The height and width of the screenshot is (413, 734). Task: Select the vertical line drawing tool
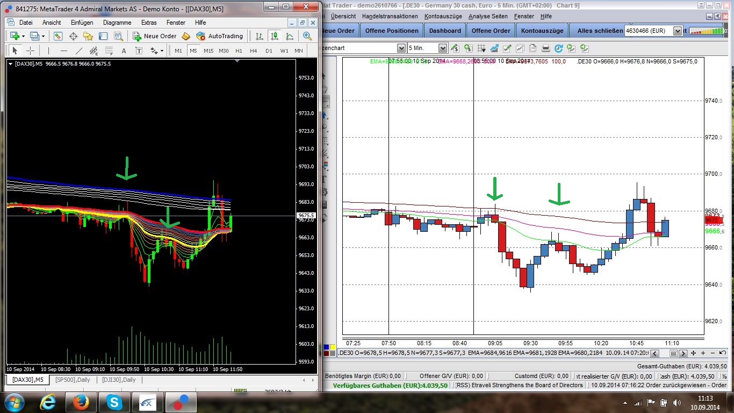tap(48, 51)
